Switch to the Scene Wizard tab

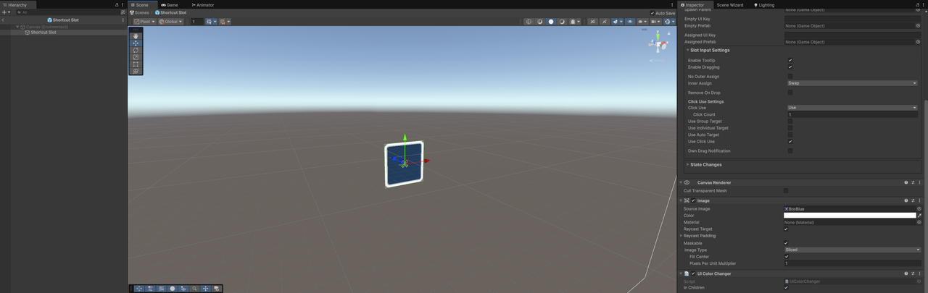tap(729, 4)
